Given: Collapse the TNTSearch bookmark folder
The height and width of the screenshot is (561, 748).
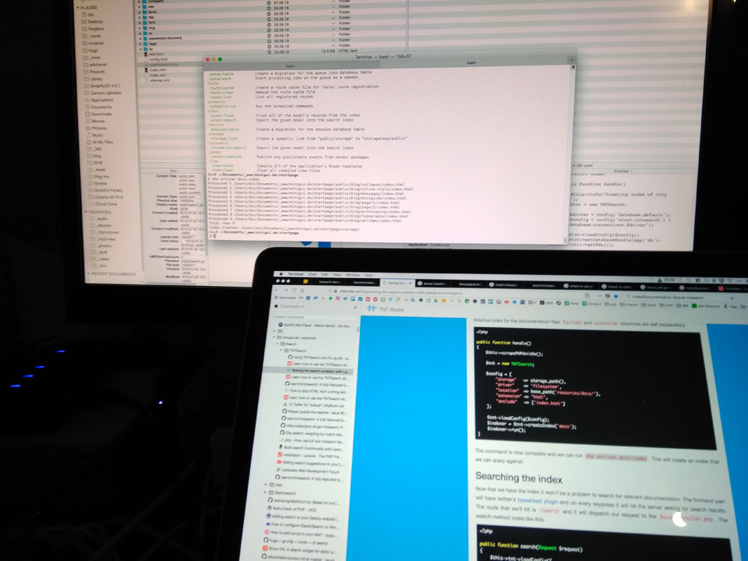Looking at the screenshot, I should tap(280, 351).
